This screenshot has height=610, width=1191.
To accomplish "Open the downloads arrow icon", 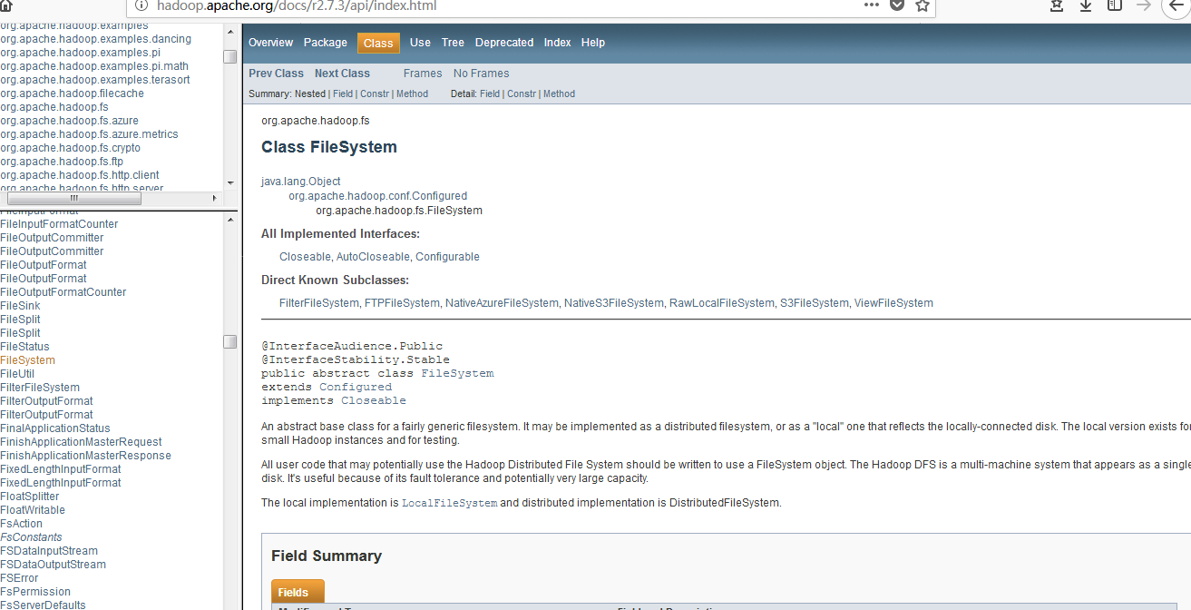I will [1085, 5].
